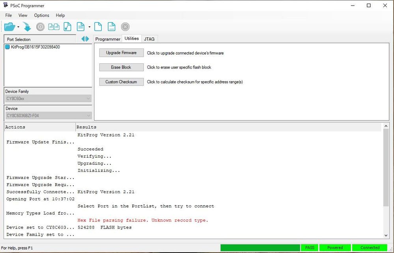
Task: Click the blue folder File Load icon
Action: pos(9,27)
